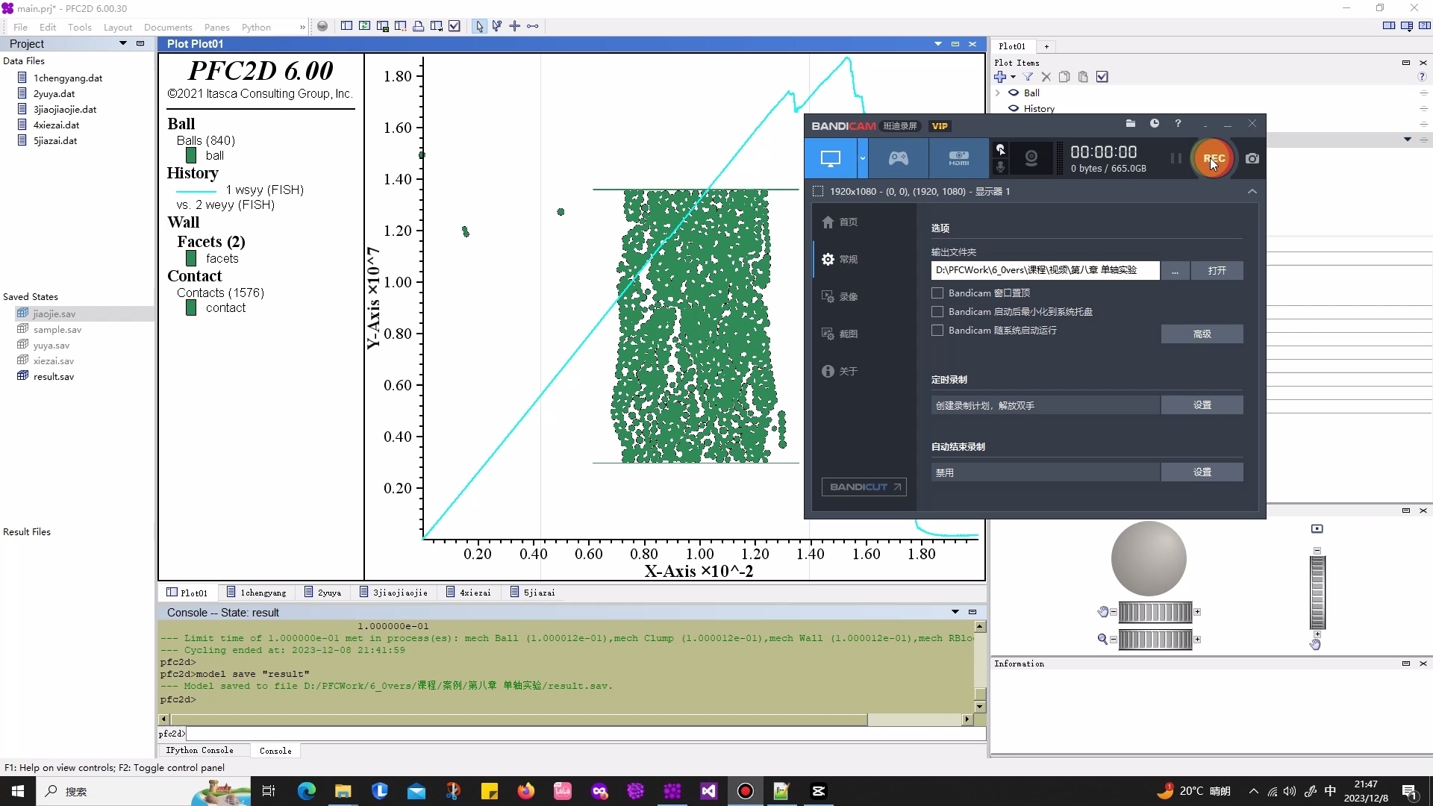Open the Tools menu
This screenshot has width=1433, height=806.
pos(79,27)
